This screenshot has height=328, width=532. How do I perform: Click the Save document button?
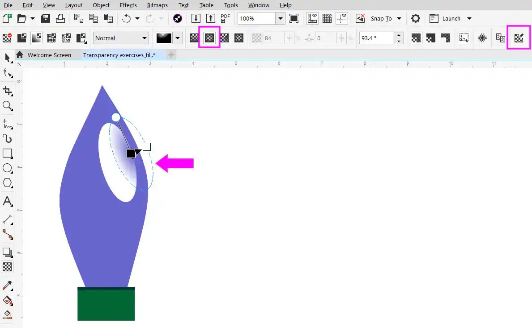45,18
